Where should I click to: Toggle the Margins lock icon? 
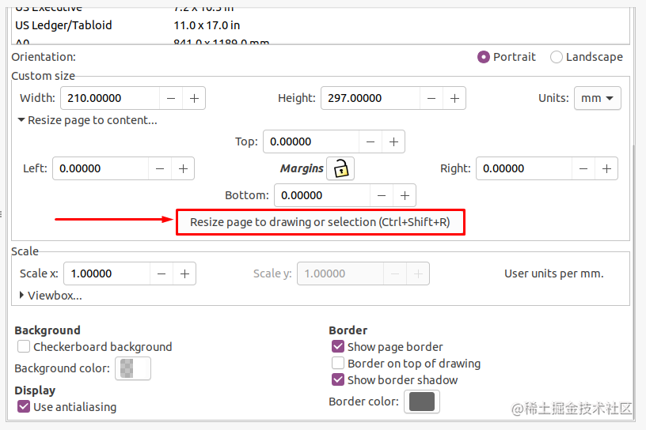tap(340, 168)
